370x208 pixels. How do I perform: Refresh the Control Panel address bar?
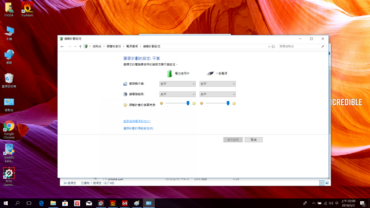click(x=273, y=46)
